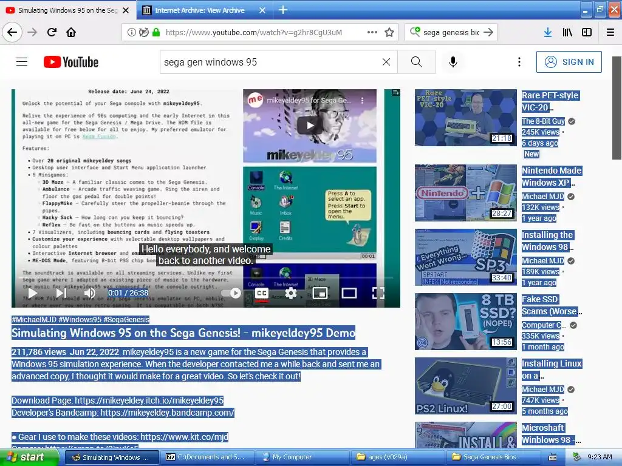Open The 8-Bit Guy channel link

(x=543, y=121)
